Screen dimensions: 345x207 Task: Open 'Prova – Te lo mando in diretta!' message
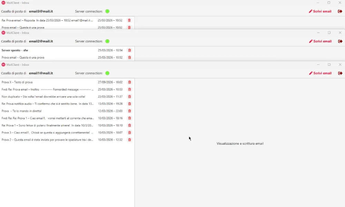[x=67, y=111]
